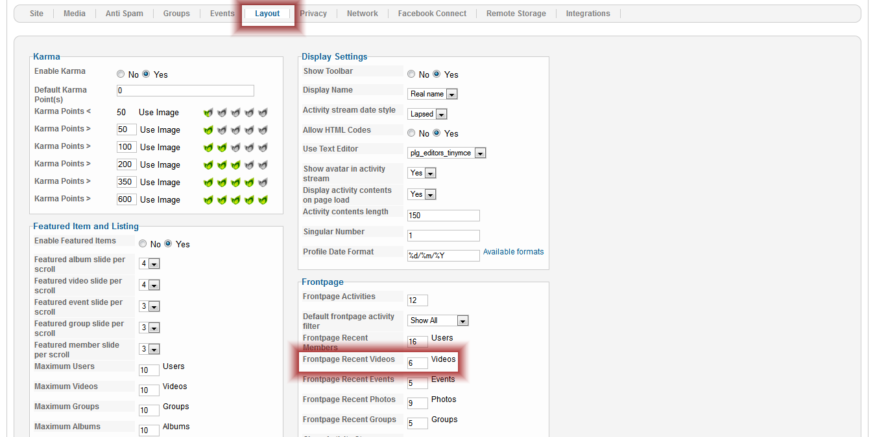Open the Use Text Editor dropdown
Viewport: 875px width, 437px height.
pos(447,153)
